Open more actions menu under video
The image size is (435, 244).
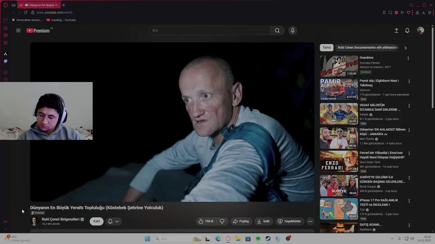310,221
